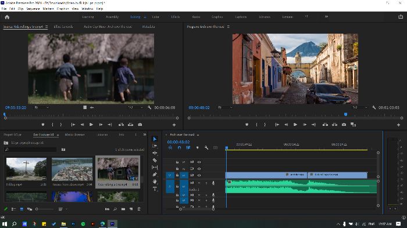
Task: Select the Slip tool
Action: pyautogui.click(x=155, y=167)
